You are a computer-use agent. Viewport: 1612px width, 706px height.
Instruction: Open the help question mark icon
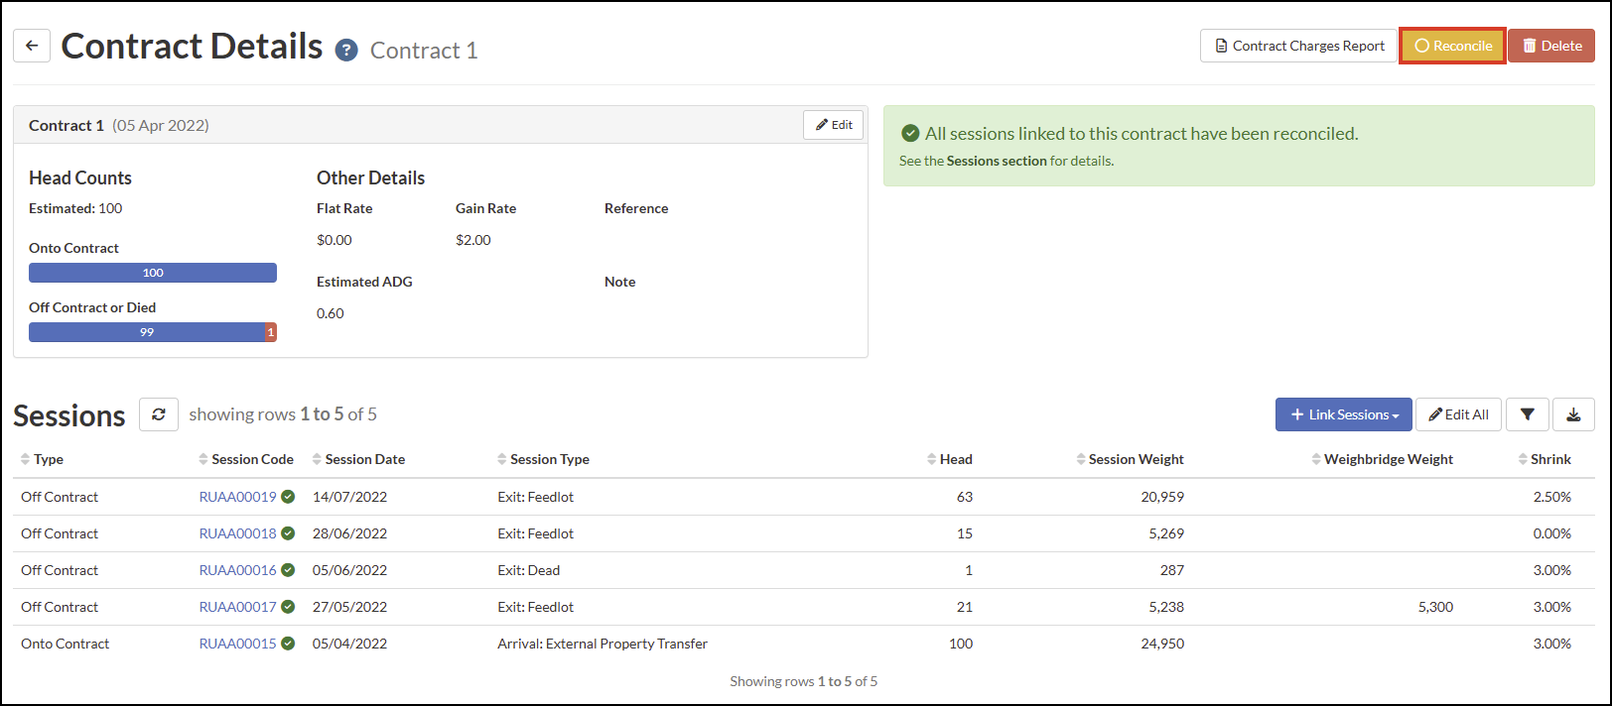[346, 51]
